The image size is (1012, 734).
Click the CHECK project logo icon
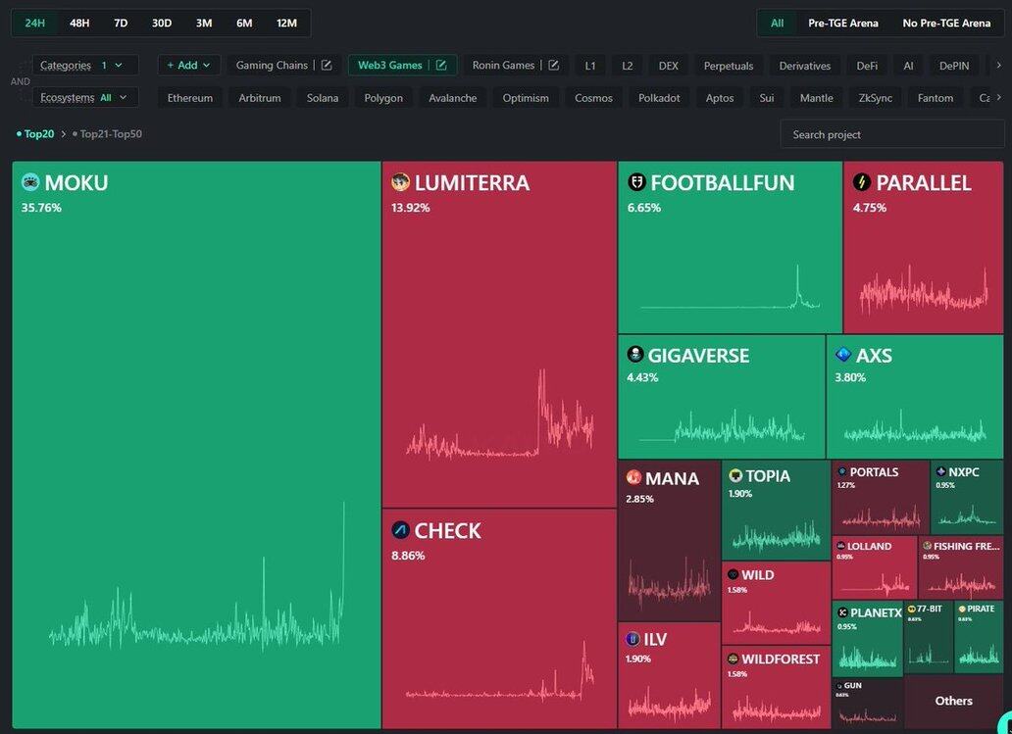tap(400, 530)
